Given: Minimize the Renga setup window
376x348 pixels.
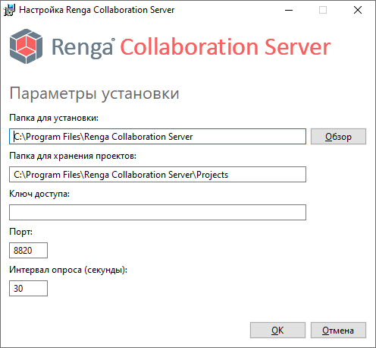Looking at the screenshot, I should point(289,10).
